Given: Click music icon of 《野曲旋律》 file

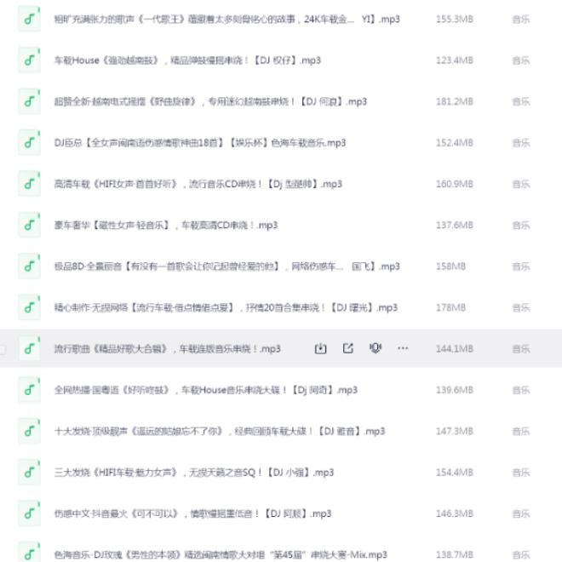Looking at the screenshot, I should [30, 101].
